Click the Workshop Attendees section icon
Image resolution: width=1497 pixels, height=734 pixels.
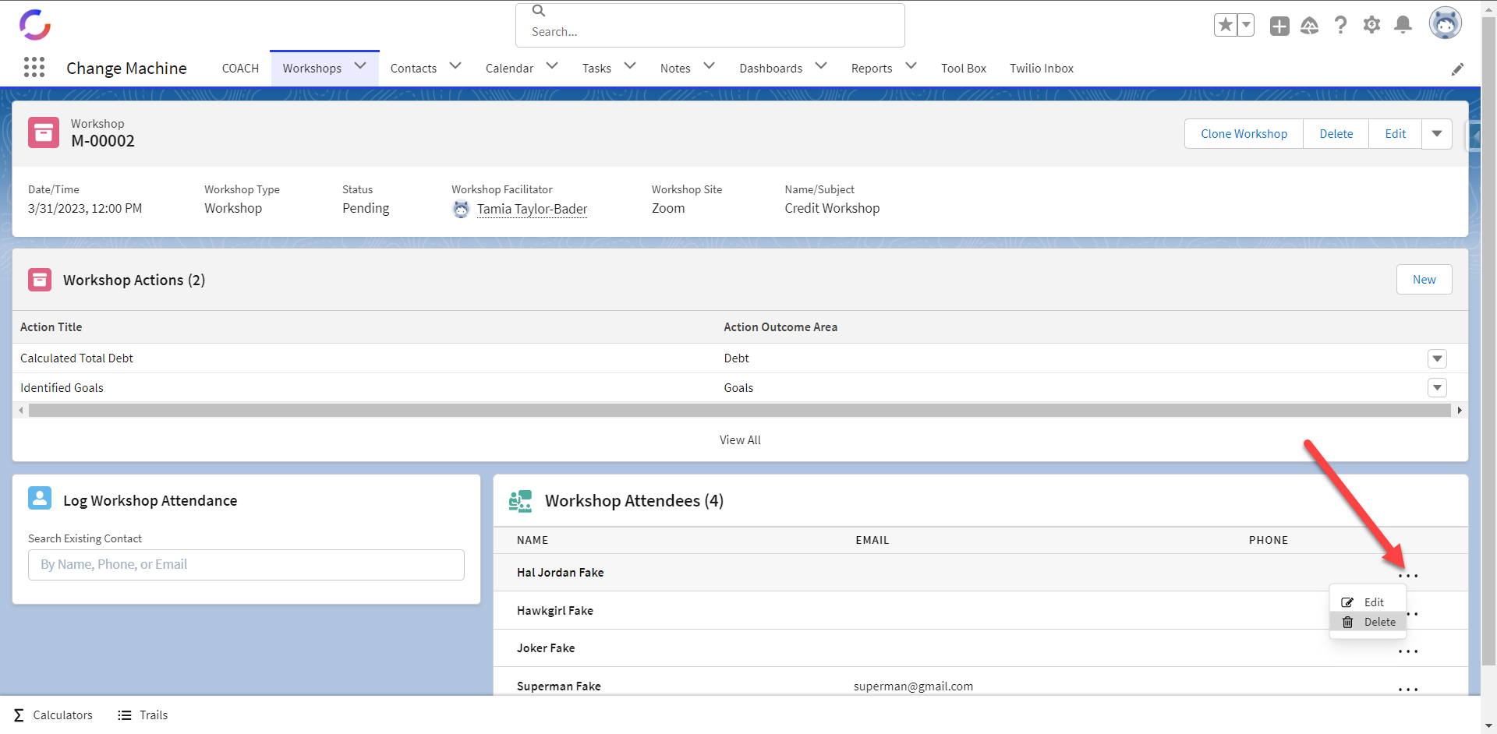click(x=520, y=501)
